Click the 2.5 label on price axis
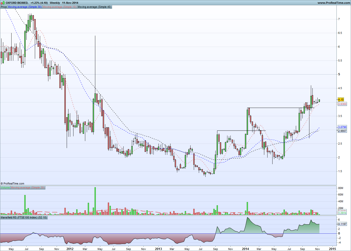 click(x=340, y=144)
